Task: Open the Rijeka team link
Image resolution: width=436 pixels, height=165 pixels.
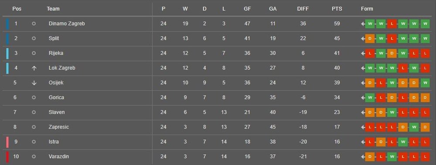Action: point(56,53)
